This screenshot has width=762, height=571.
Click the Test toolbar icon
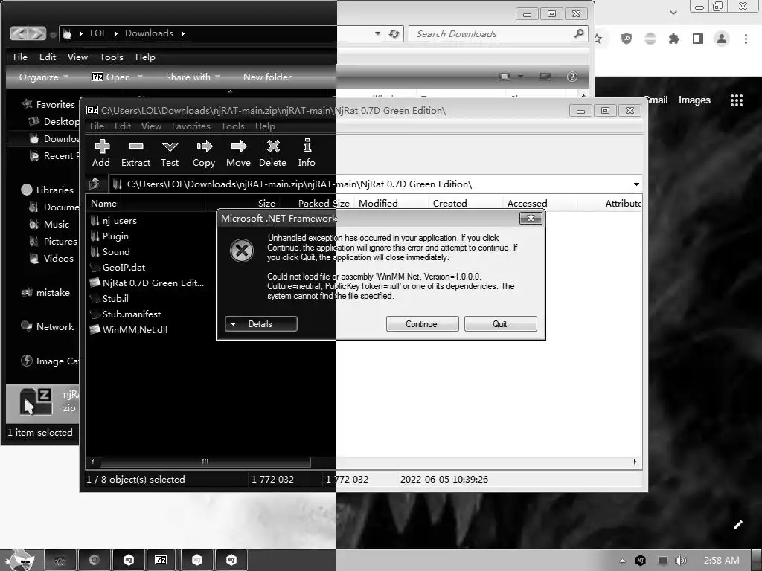pos(170,146)
